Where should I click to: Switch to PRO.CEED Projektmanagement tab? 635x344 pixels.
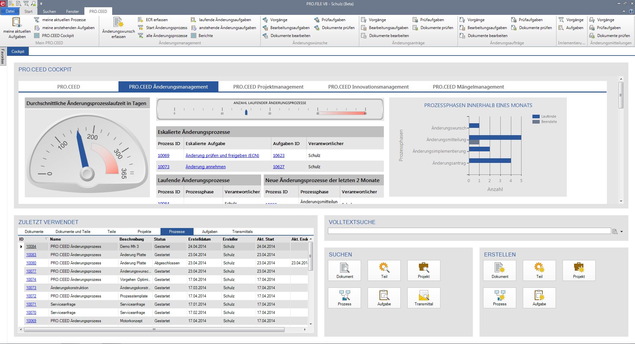(268, 87)
